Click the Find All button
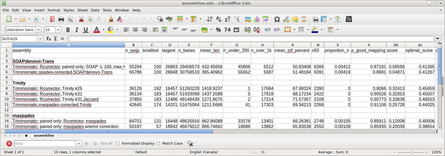The image size is (445, 156). click(106, 143)
